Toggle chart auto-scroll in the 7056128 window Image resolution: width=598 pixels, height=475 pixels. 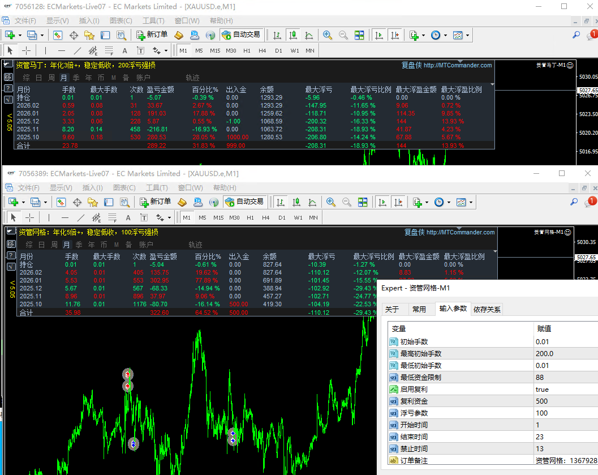tap(378, 35)
